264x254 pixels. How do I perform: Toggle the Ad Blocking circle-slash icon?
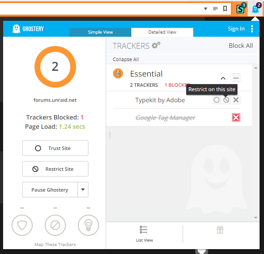click(55, 225)
